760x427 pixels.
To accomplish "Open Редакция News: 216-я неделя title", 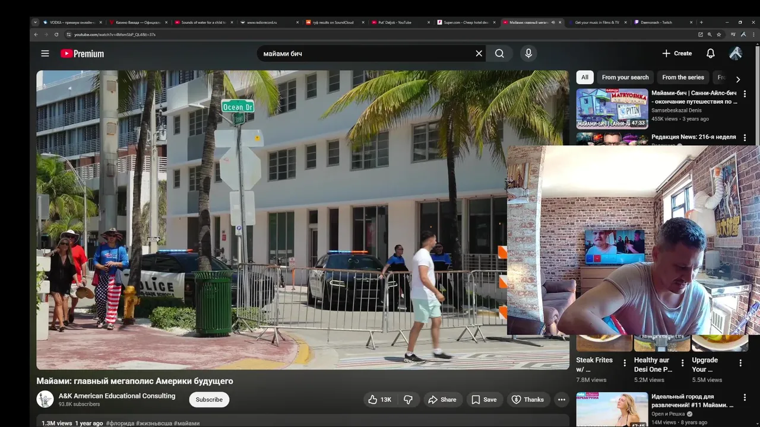I will coord(693,137).
